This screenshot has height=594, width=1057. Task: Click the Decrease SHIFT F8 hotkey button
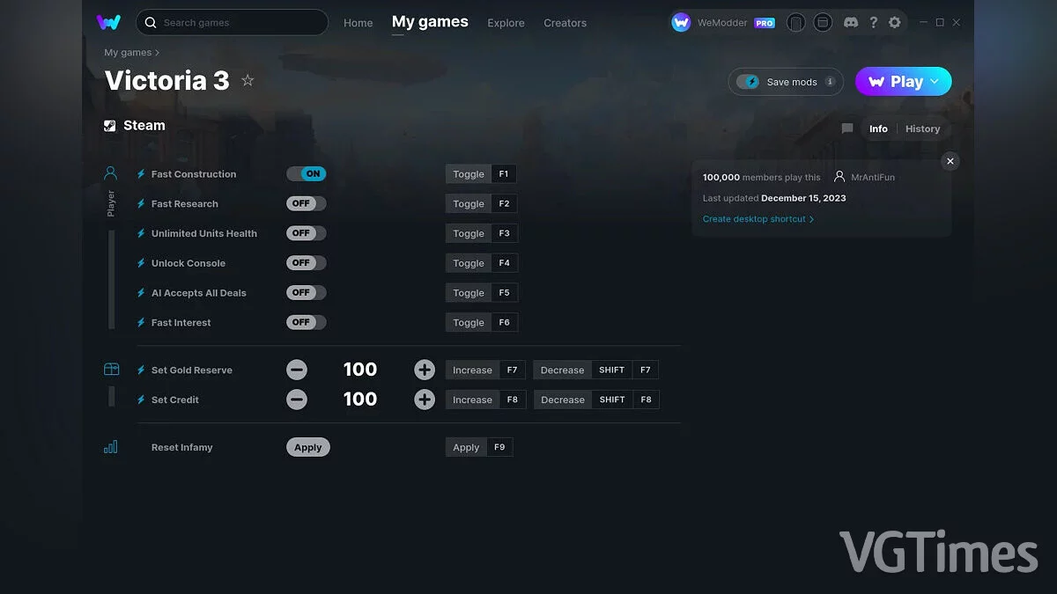point(596,400)
